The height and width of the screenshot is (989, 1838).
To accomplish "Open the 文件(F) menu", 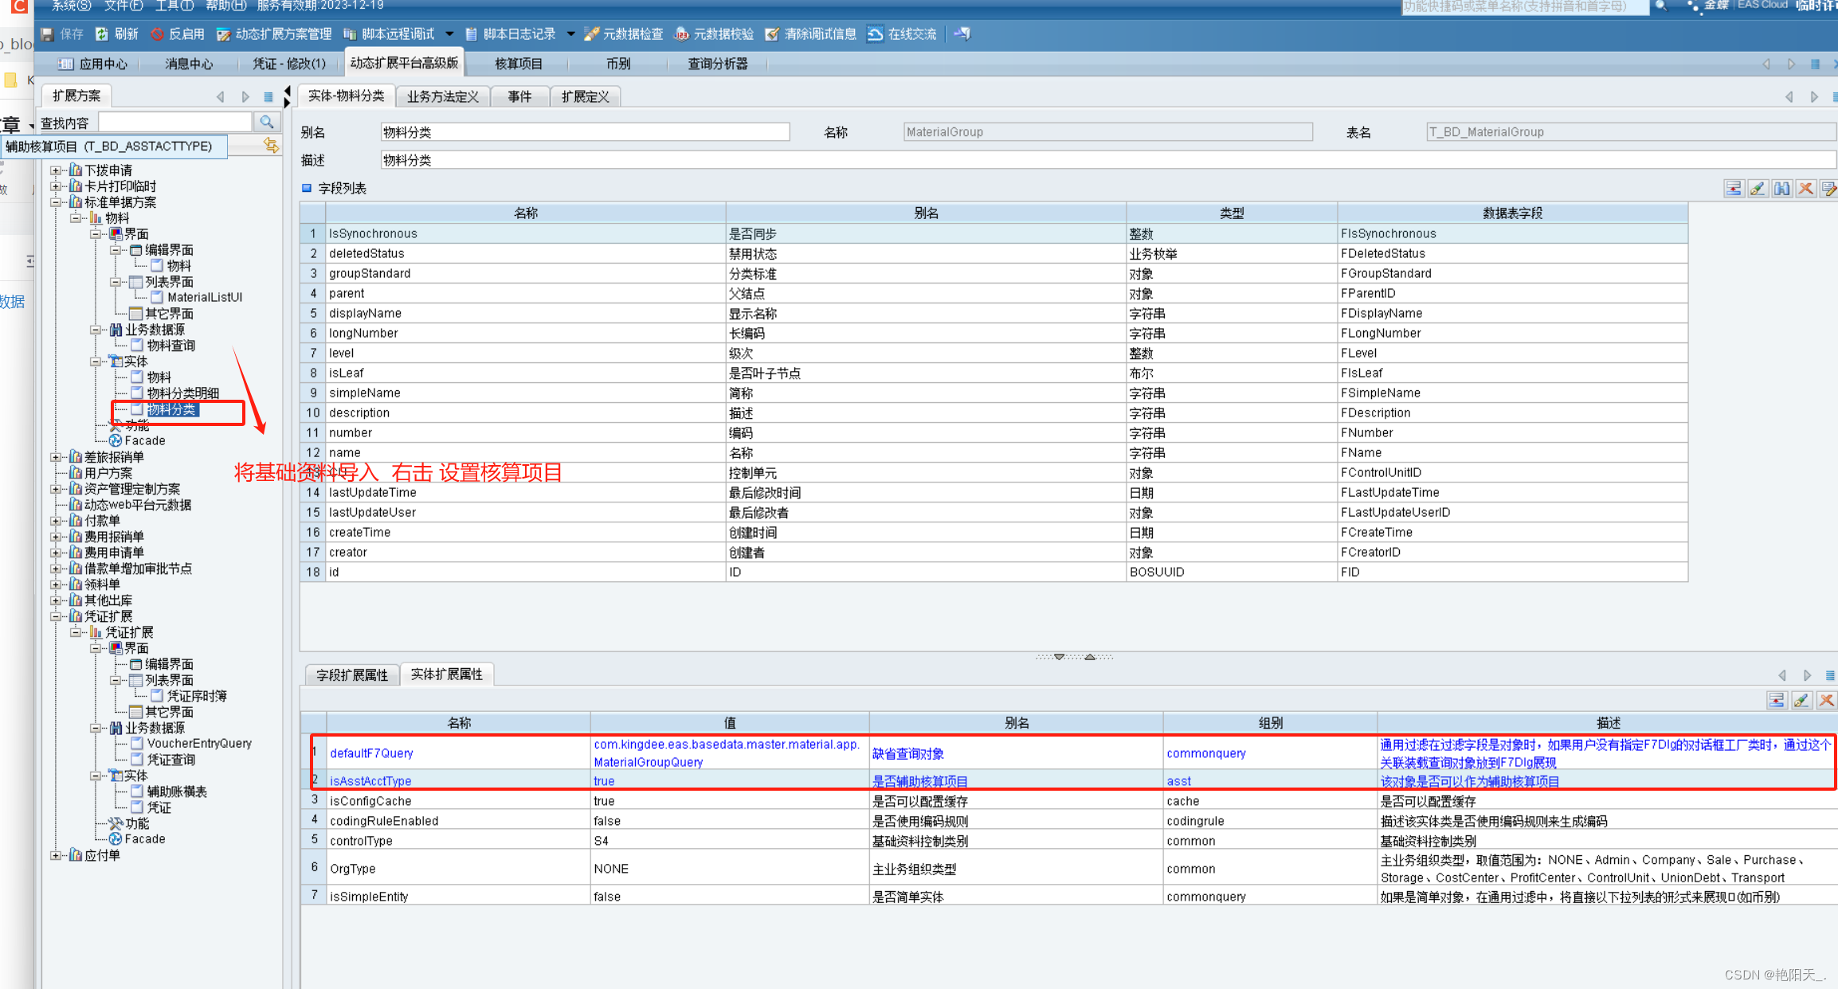I will tap(123, 6).
